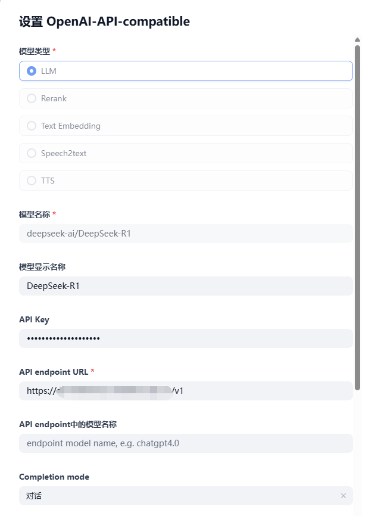Click into the API Key field
The height and width of the screenshot is (516, 378).
point(186,338)
